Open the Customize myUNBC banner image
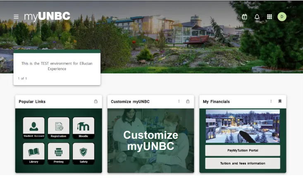 tap(151, 140)
